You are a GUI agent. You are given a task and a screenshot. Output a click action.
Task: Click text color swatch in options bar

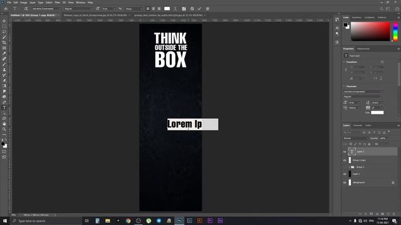[167, 9]
